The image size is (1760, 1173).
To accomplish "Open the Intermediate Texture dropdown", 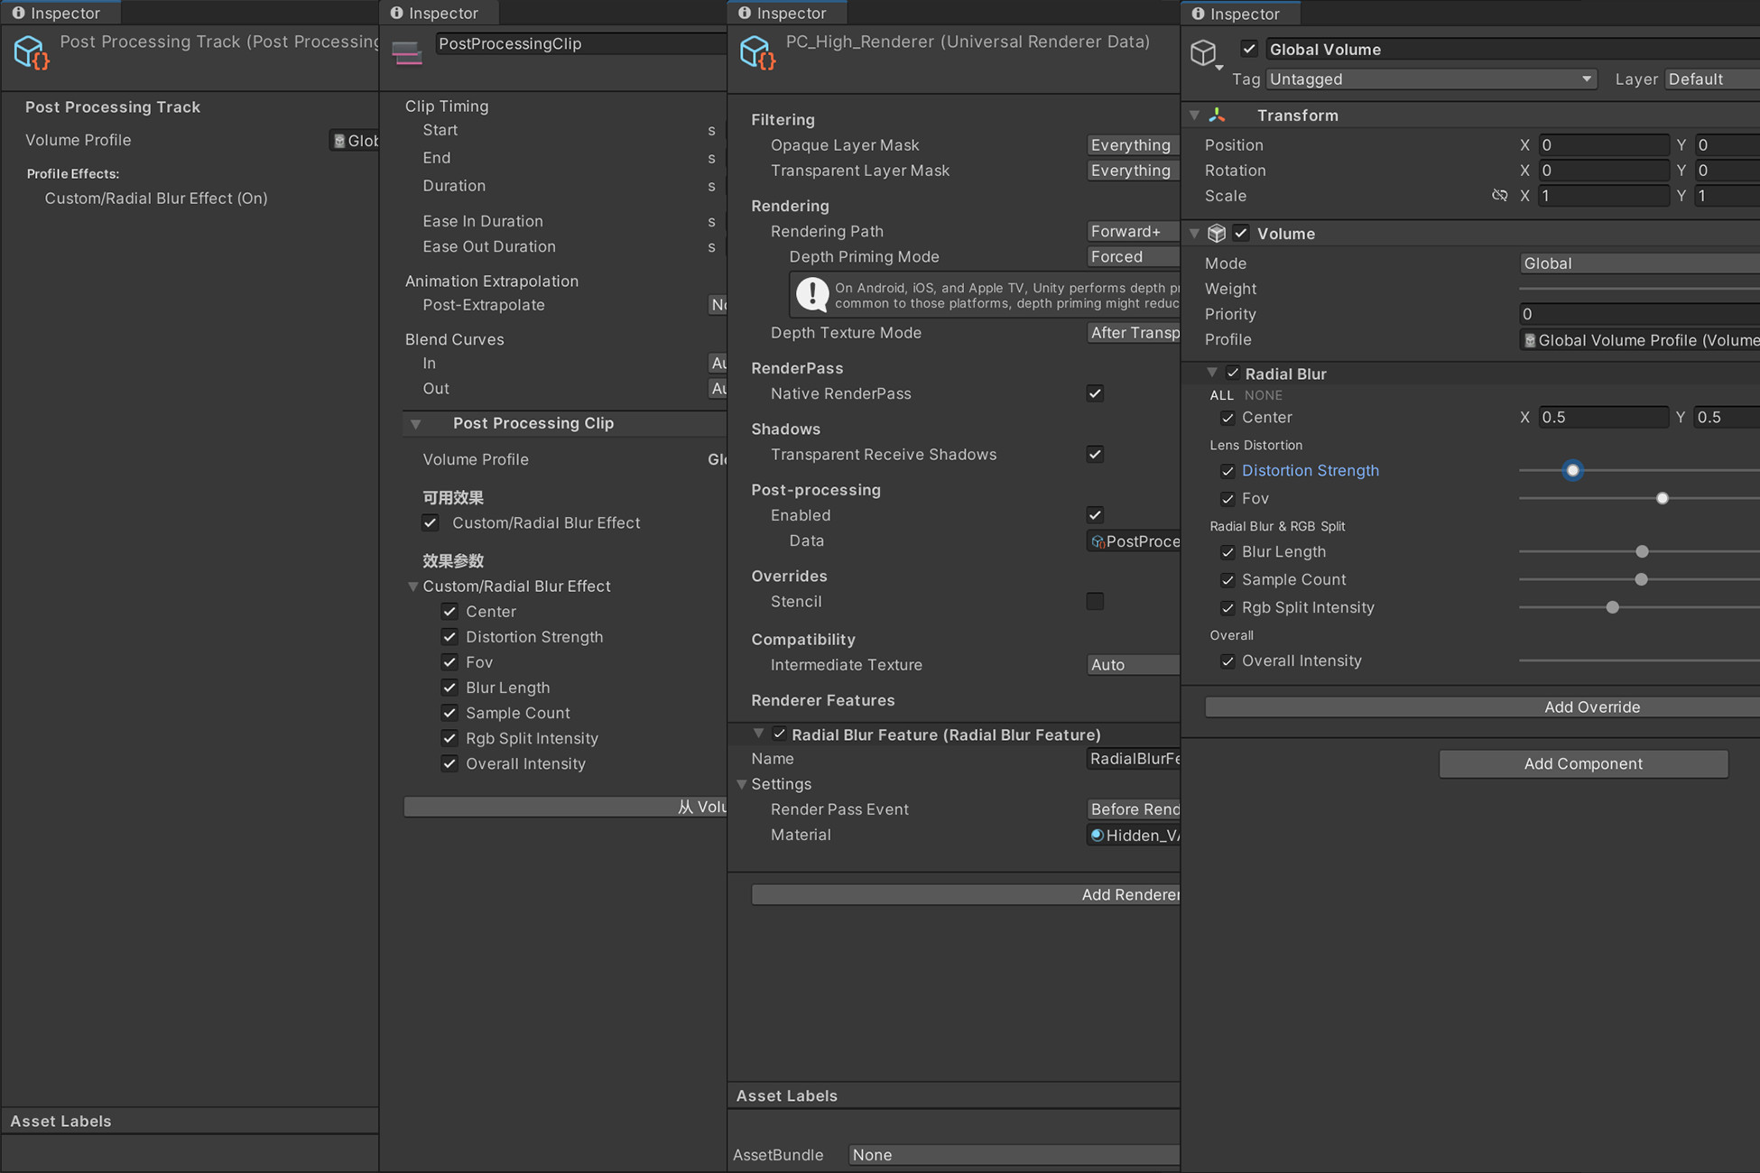I will click(x=1133, y=665).
